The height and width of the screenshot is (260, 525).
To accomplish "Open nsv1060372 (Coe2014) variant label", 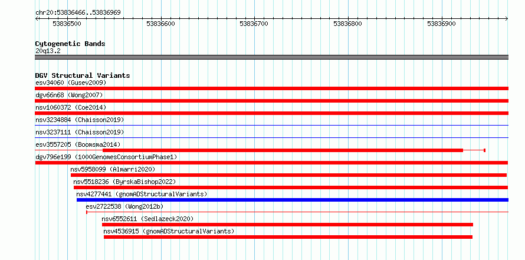I will [71, 107].
